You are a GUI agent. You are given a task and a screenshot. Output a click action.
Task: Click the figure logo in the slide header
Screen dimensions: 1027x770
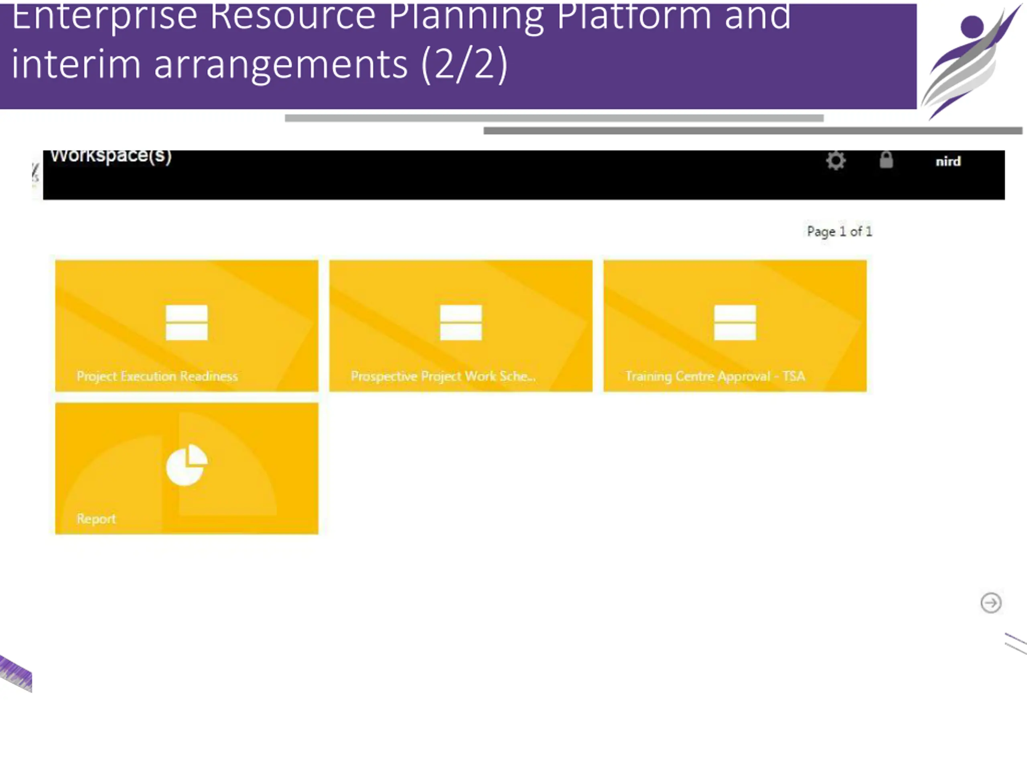click(x=972, y=61)
